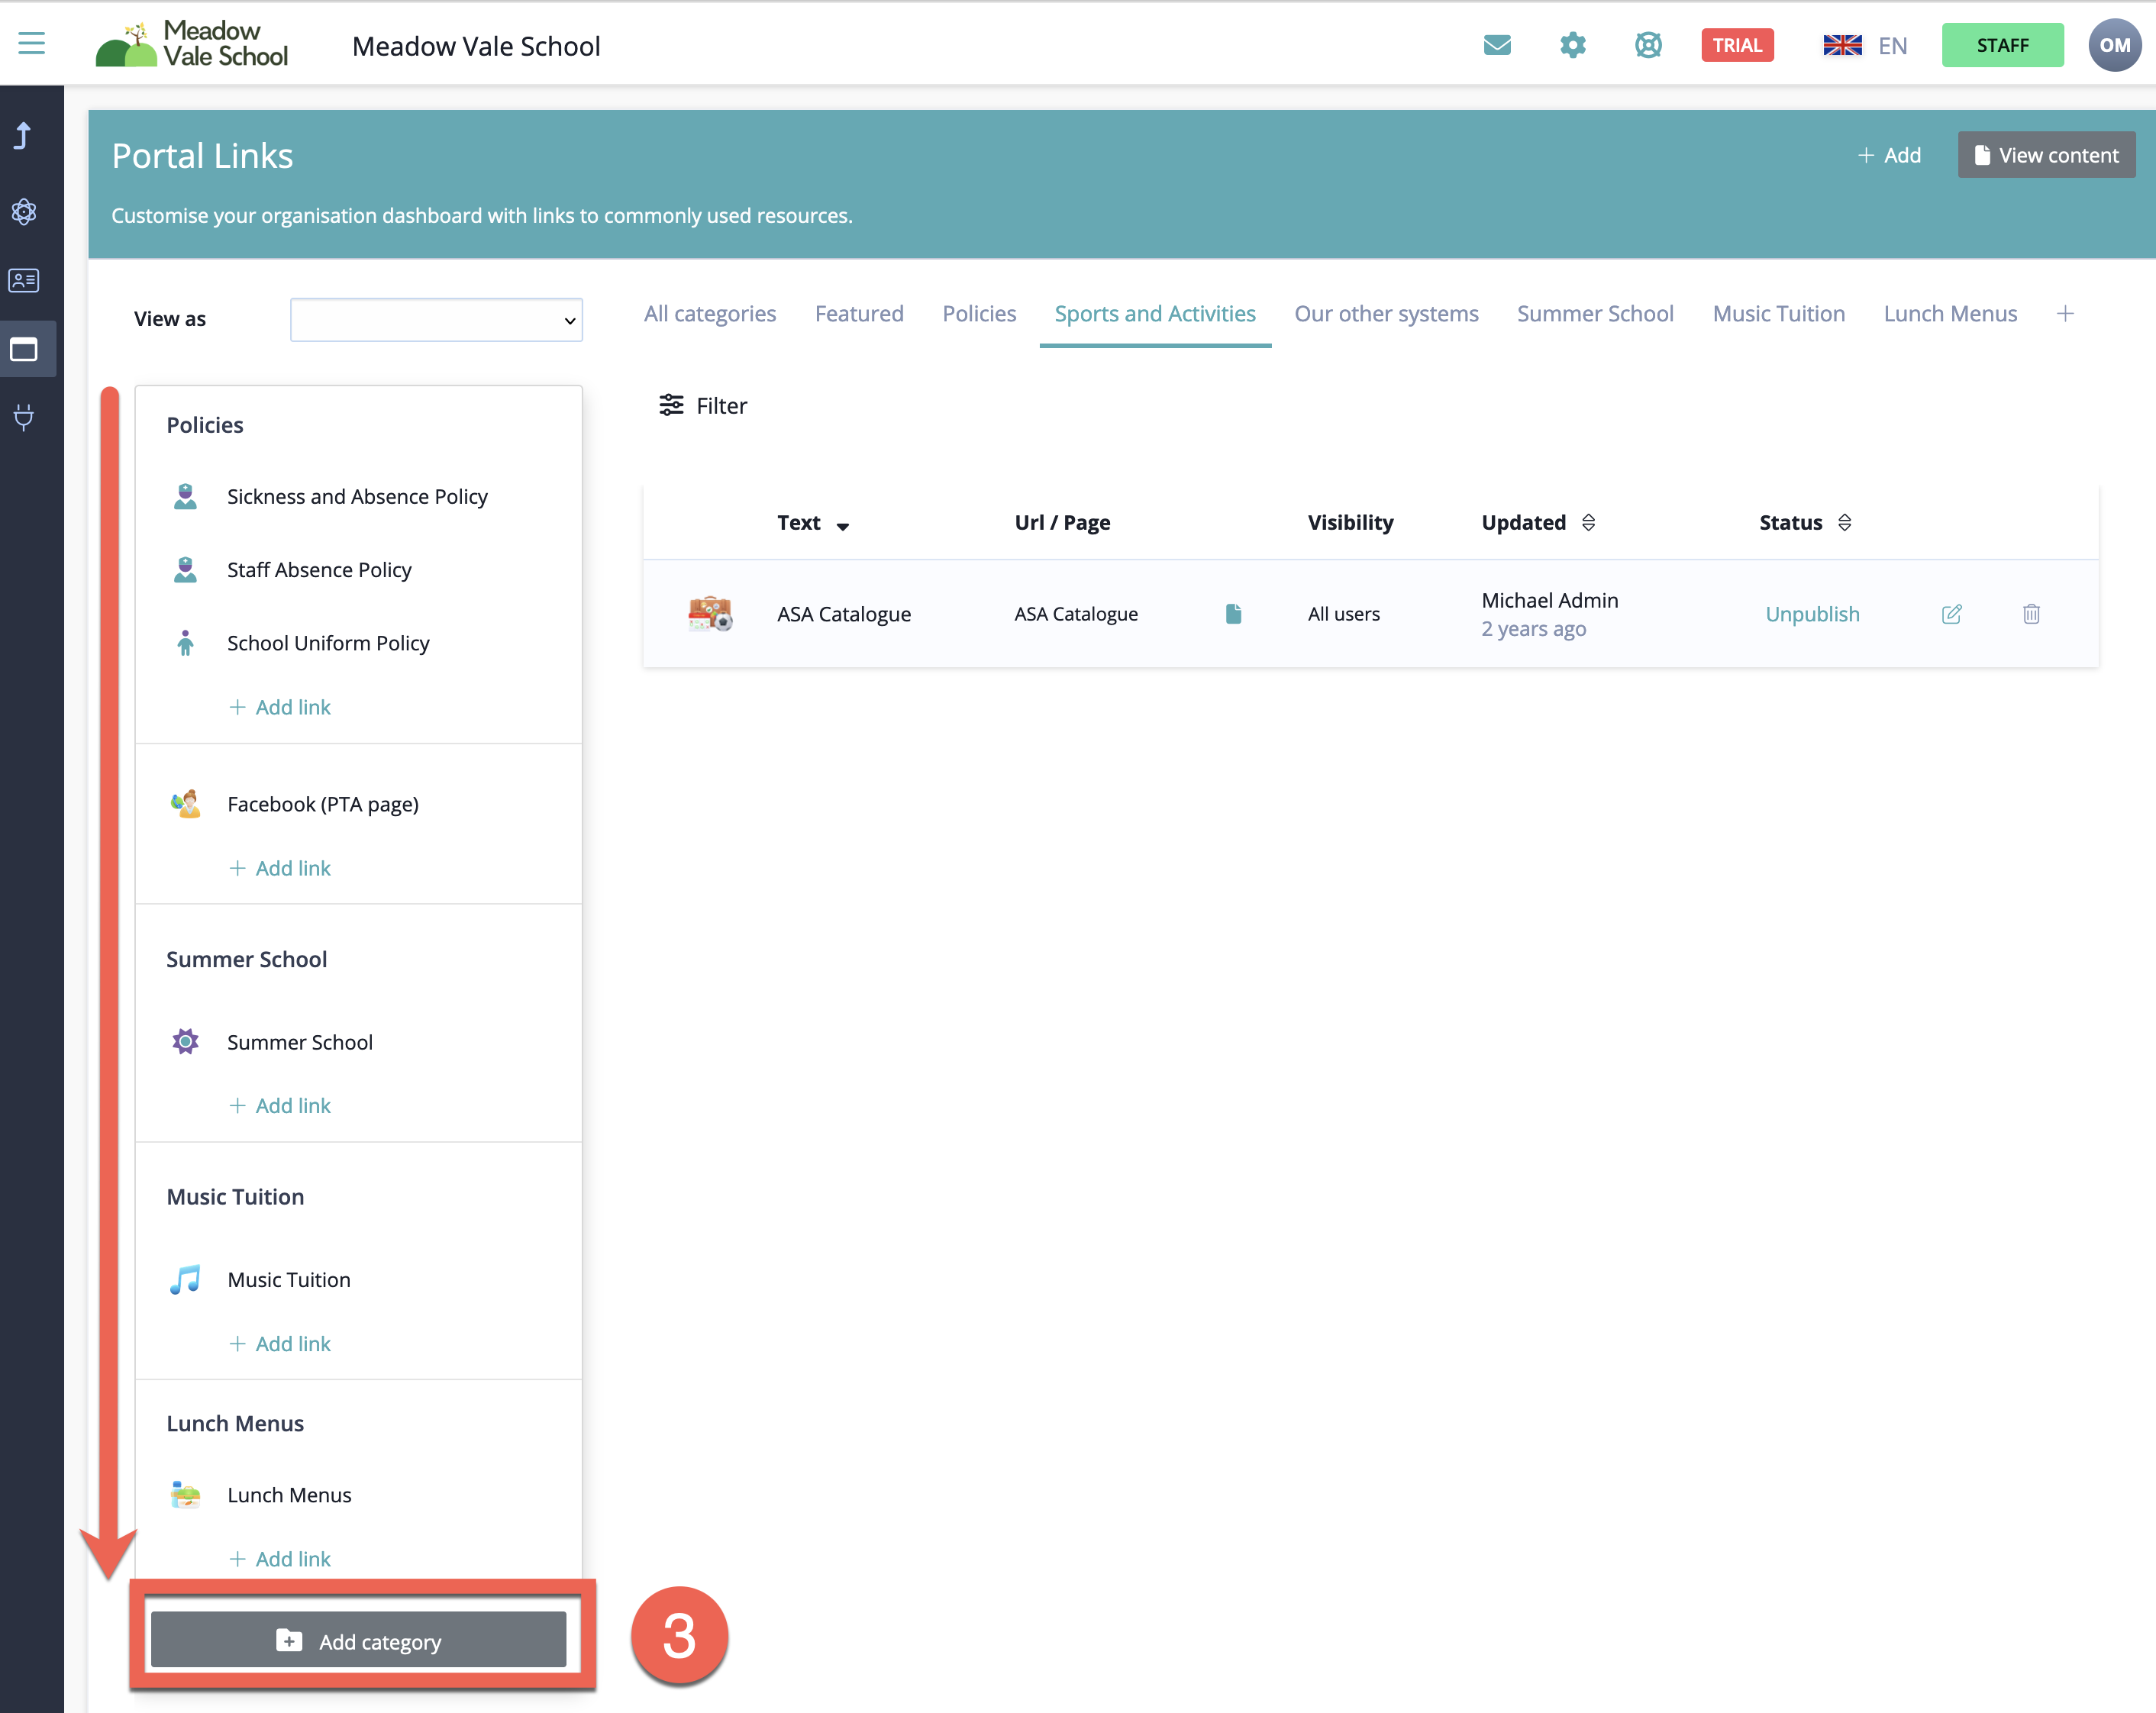This screenshot has width=2156, height=1713.
Task: Click the Add category button
Action: pyautogui.click(x=358, y=1641)
